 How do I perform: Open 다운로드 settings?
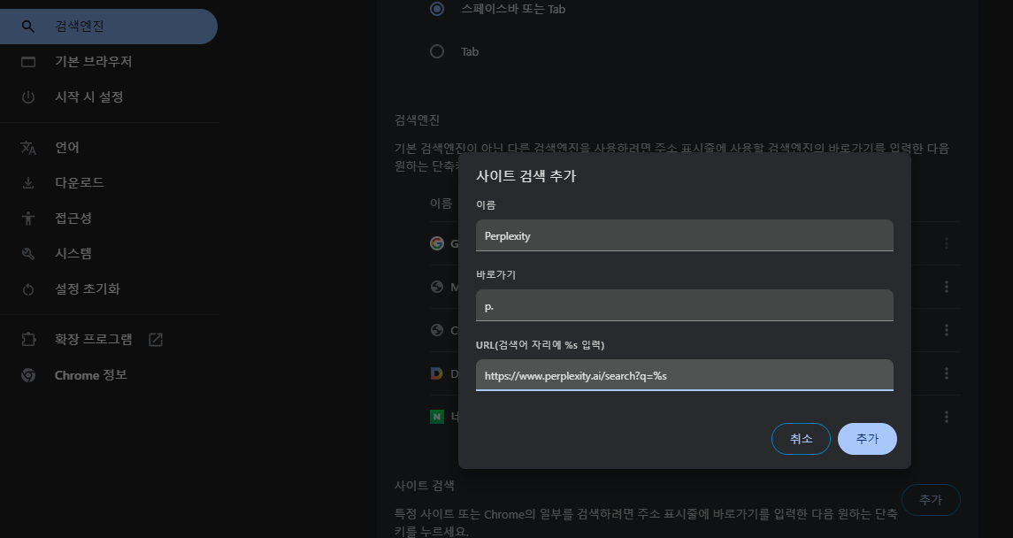tap(80, 183)
